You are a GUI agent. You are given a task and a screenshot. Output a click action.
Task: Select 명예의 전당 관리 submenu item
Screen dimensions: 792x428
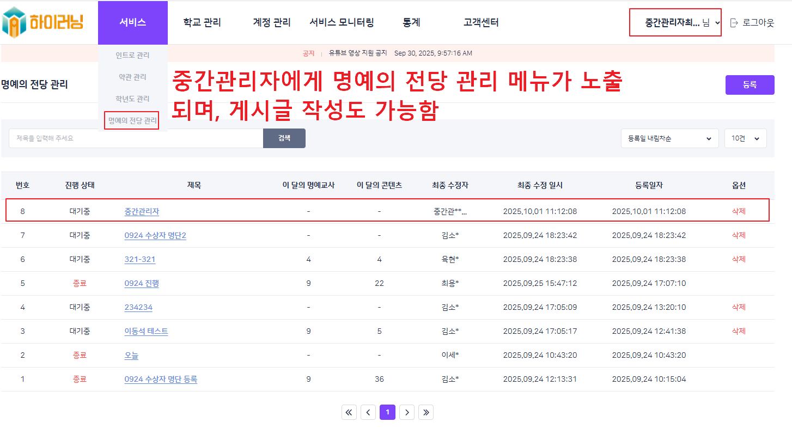(x=132, y=120)
